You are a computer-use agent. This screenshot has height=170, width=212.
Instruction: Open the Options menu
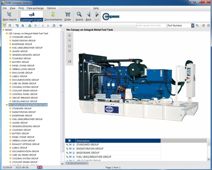click(x=51, y=8)
